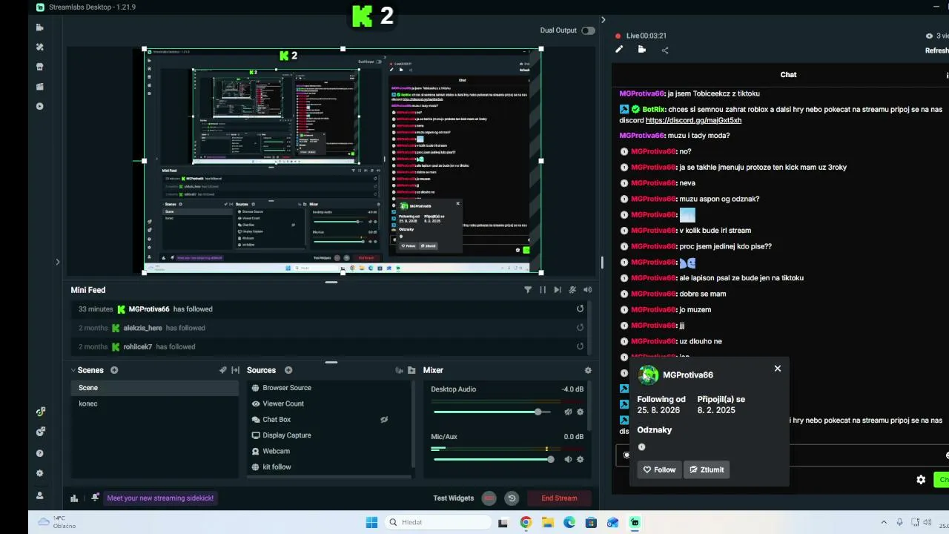Toggle visibility of the Chat Box source

[384, 420]
